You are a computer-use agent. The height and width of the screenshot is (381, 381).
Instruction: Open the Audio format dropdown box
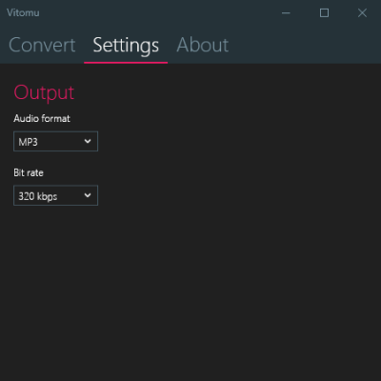click(55, 141)
